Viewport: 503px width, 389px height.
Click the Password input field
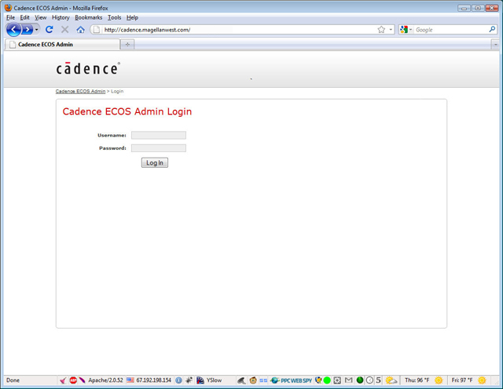[x=159, y=148]
